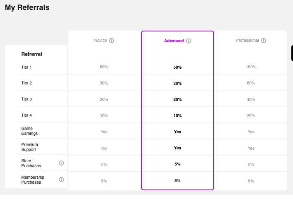Click Novice Tier 1 50% value
This screenshot has width=293, height=199.
click(104, 67)
